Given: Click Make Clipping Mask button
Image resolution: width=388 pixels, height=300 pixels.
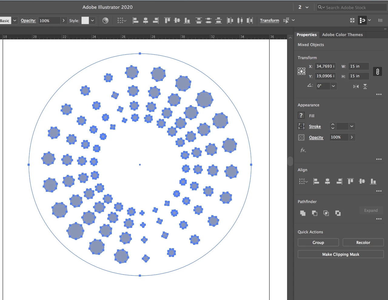Looking at the screenshot, I should pos(341,254).
